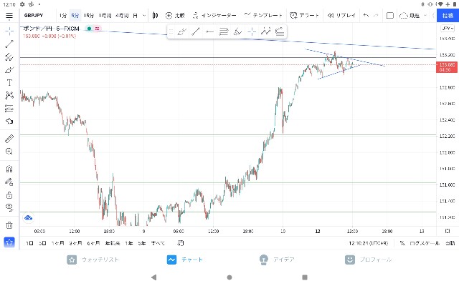
Task: Click the trash remove drawings icon
Action: pyautogui.click(x=9, y=225)
